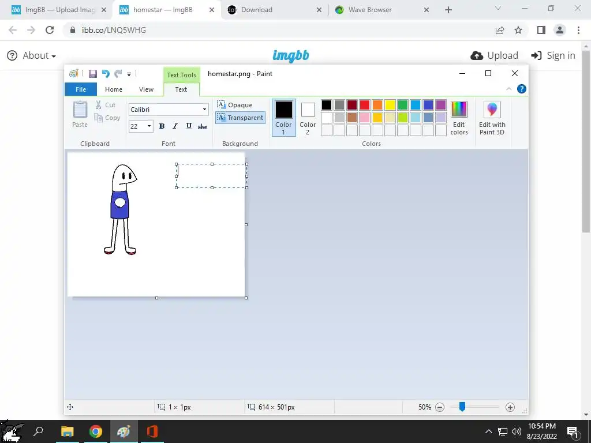Click the share page icon in address bar
Screen dimensions: 591x443
(500, 30)
